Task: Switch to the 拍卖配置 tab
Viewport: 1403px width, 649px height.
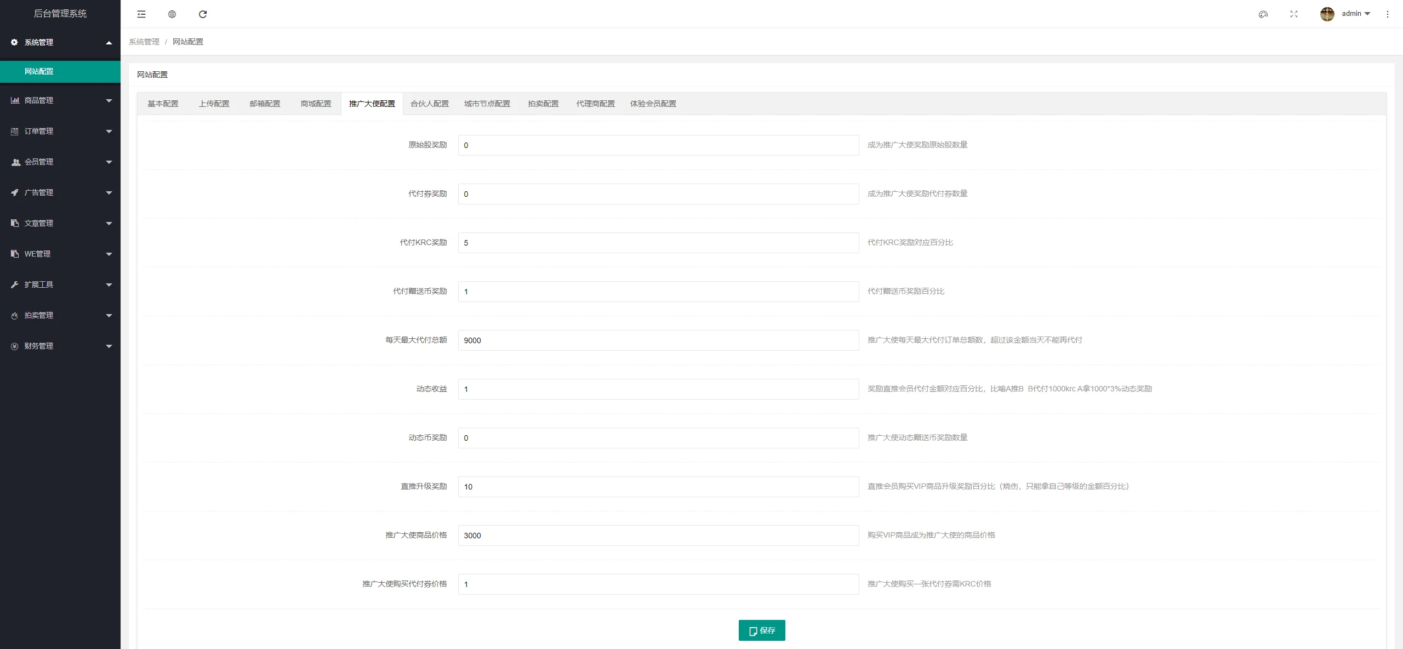Action: click(x=543, y=104)
